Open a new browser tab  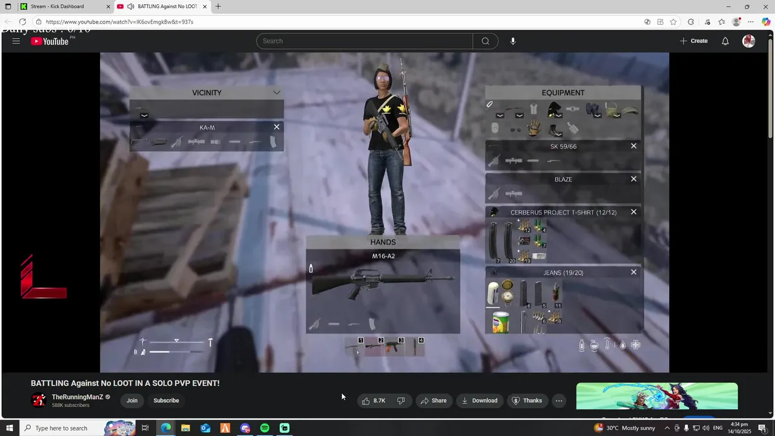pyautogui.click(x=218, y=7)
